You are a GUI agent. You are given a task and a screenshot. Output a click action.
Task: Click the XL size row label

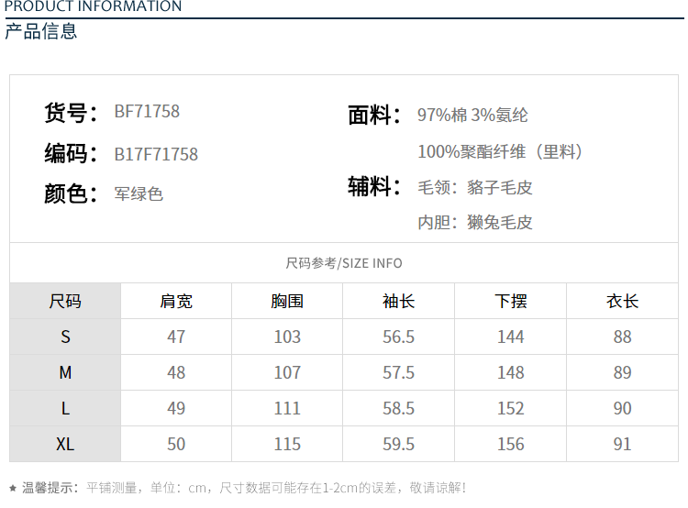click(65, 444)
